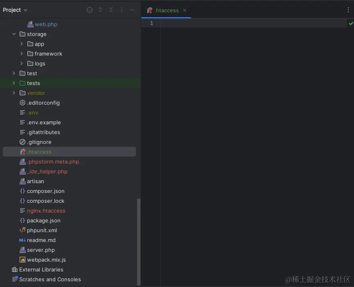Select the package.json file name

pos(43,220)
